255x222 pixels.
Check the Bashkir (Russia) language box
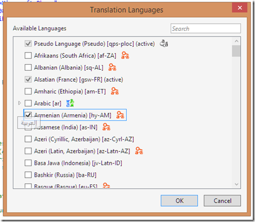point(28,175)
